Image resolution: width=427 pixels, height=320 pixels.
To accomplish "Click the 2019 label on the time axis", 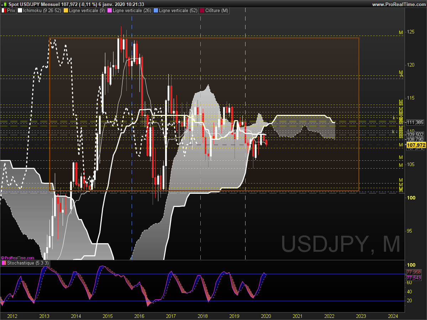I will click(234, 316).
